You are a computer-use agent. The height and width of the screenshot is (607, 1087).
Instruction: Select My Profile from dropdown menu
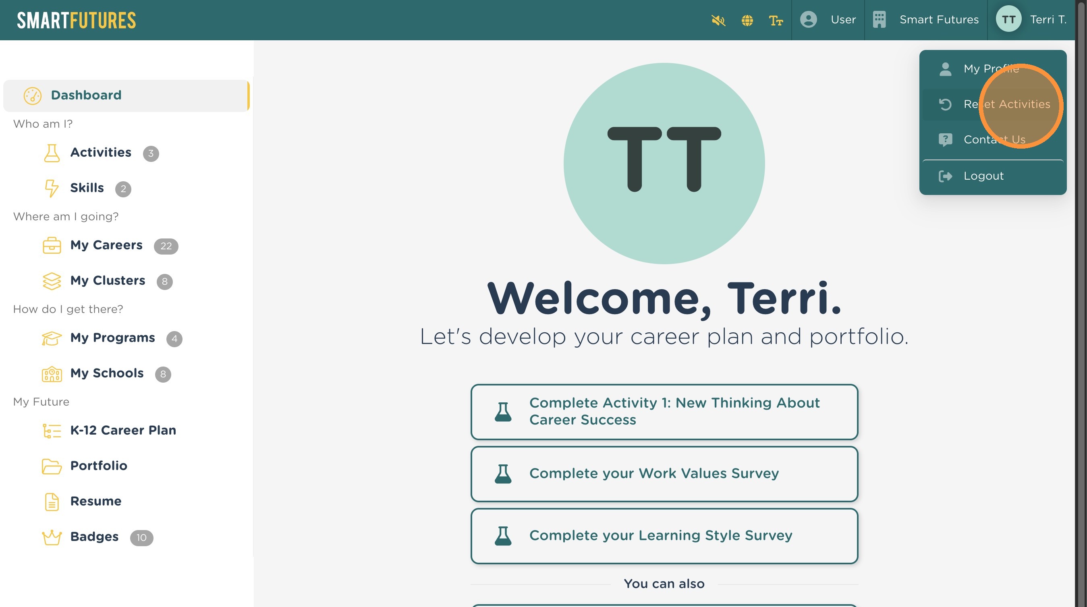pyautogui.click(x=990, y=69)
